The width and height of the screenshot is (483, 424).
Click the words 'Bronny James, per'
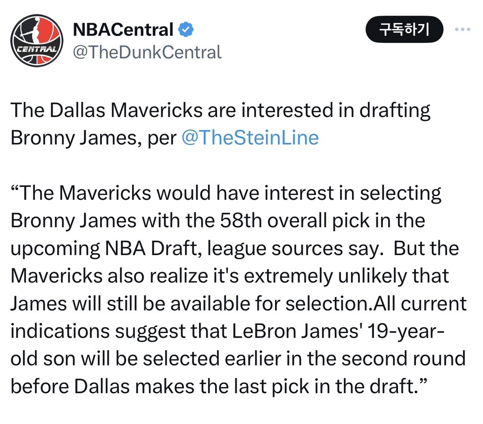93,137
